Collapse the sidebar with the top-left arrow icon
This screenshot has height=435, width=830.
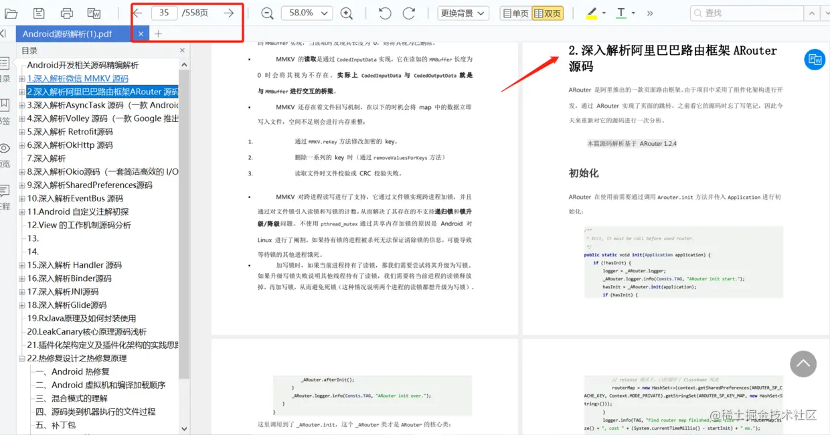coord(3,33)
